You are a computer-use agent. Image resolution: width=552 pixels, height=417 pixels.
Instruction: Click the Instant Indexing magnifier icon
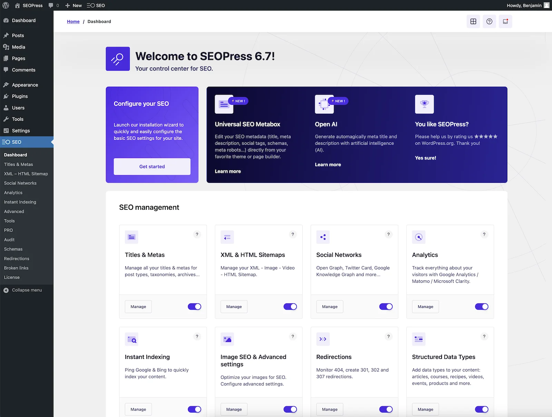tap(131, 339)
